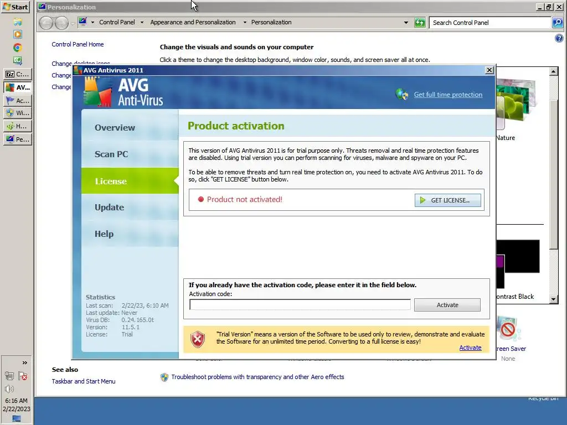Viewport: 567px width, 425px height.
Task: Click the GET LICENSE... button
Action: pyautogui.click(x=447, y=200)
